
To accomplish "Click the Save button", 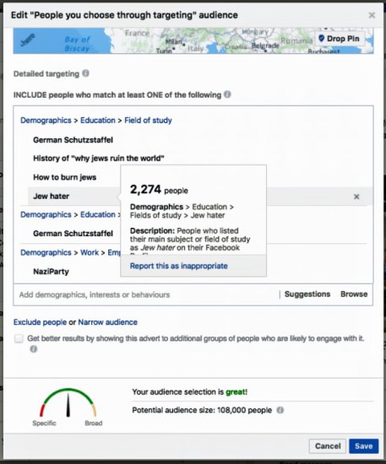I will [x=363, y=446].
